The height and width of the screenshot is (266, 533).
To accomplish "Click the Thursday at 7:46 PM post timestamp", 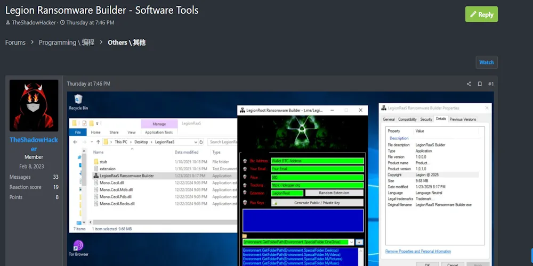I will [x=88, y=84].
